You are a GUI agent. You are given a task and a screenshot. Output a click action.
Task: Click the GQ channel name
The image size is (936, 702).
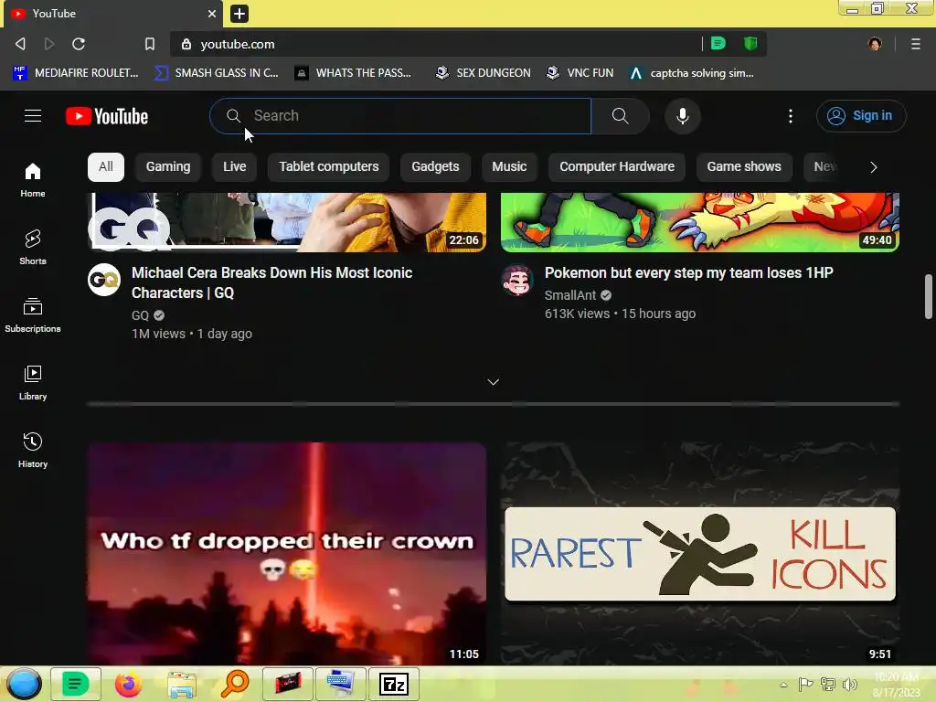click(x=140, y=315)
